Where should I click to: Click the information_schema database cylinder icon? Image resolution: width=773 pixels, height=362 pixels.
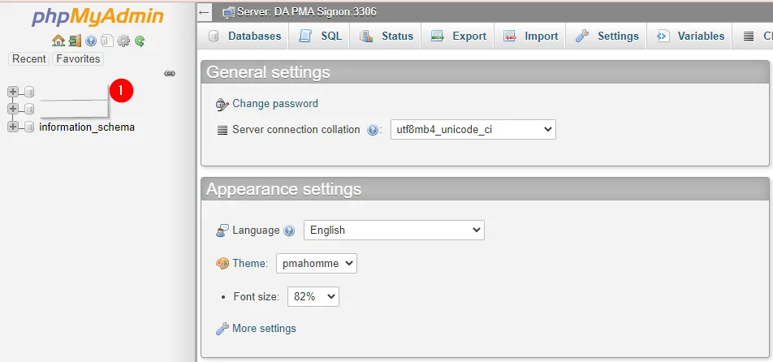click(29, 127)
